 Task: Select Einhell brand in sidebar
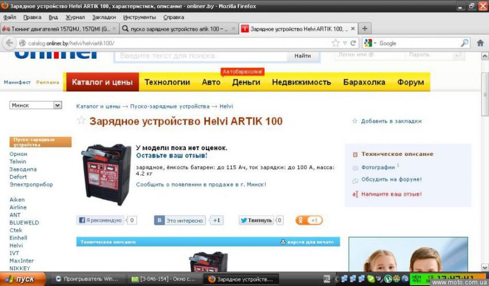(18, 238)
